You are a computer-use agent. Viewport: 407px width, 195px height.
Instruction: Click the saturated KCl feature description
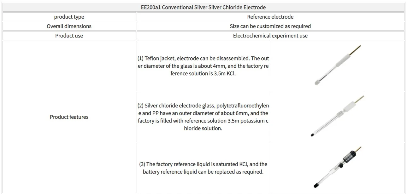pos(203,168)
